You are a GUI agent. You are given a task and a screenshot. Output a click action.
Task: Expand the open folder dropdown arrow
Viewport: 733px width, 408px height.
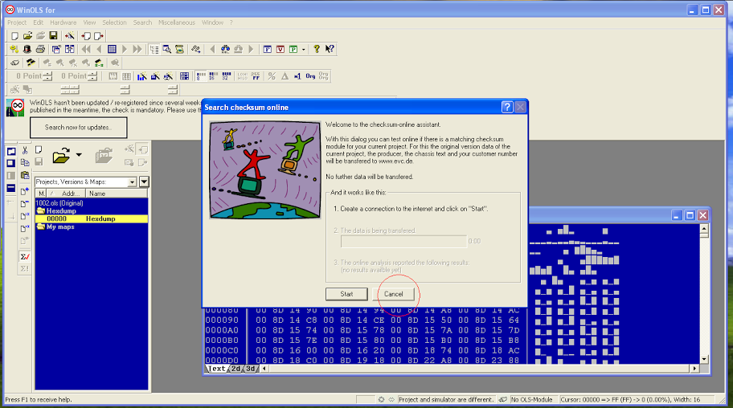click(x=79, y=155)
